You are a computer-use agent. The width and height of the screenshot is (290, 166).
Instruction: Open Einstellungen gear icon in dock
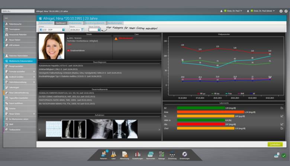point(184,154)
